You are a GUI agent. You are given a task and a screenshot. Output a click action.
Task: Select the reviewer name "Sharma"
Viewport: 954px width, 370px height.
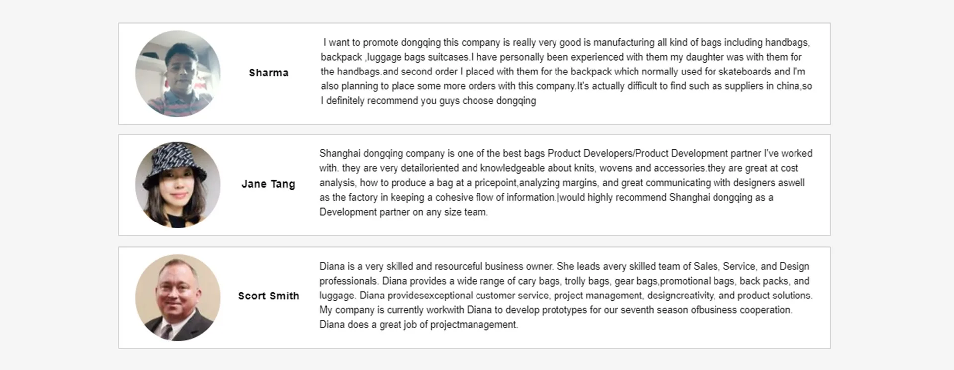click(268, 73)
